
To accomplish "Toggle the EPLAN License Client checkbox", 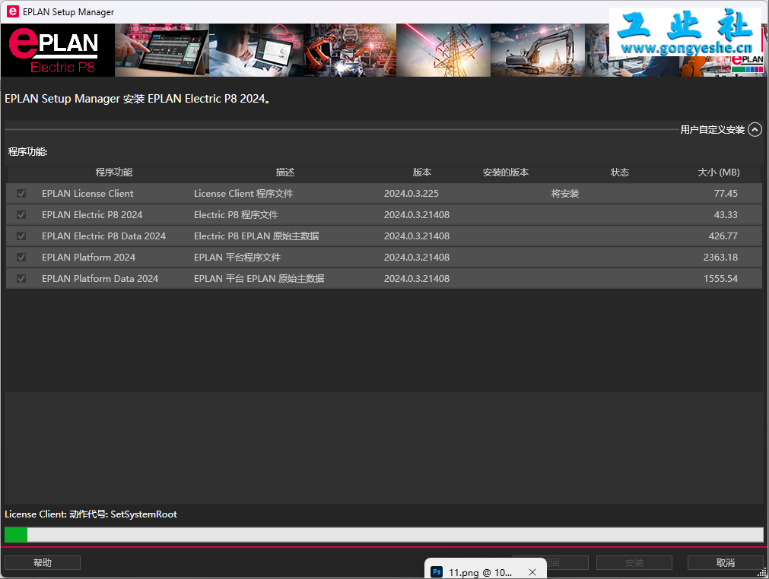I will click(x=21, y=194).
